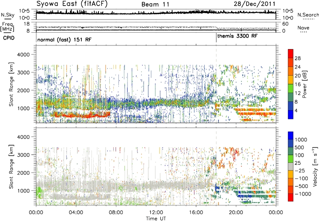The height and width of the screenshot is (221, 319).
Task: Click the 'N.Sky' legend label
Action: pyautogui.click(x=8, y=15)
